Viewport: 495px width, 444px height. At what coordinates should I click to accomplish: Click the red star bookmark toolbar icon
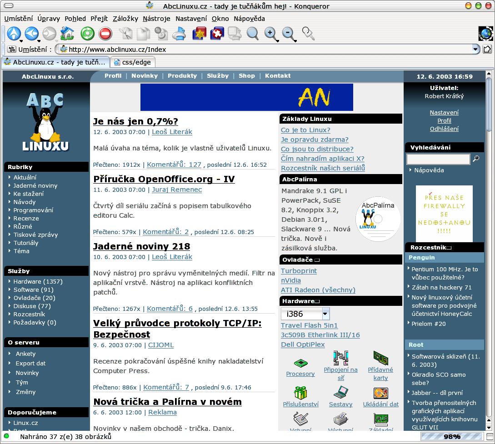pyautogui.click(x=199, y=34)
